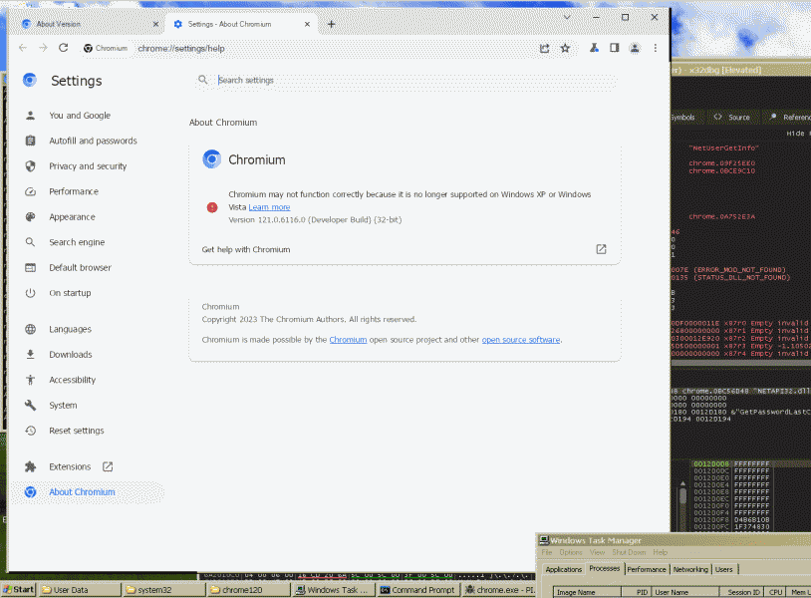The width and height of the screenshot is (811, 598).
Task: Open View menu in Task Manager
Action: tap(597, 552)
